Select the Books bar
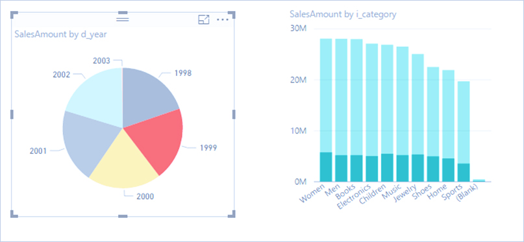The height and width of the screenshot is (242, 524). [x=356, y=110]
